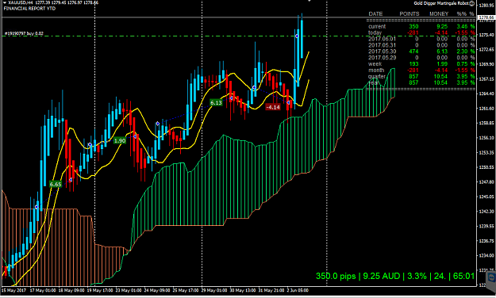The height and width of the screenshot is (298, 496).
Task: Click the '350.0 pips | 9.25 AUD' status line
Action: pos(395,276)
